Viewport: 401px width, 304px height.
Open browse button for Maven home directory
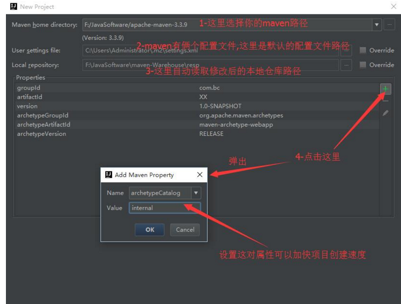389,25
